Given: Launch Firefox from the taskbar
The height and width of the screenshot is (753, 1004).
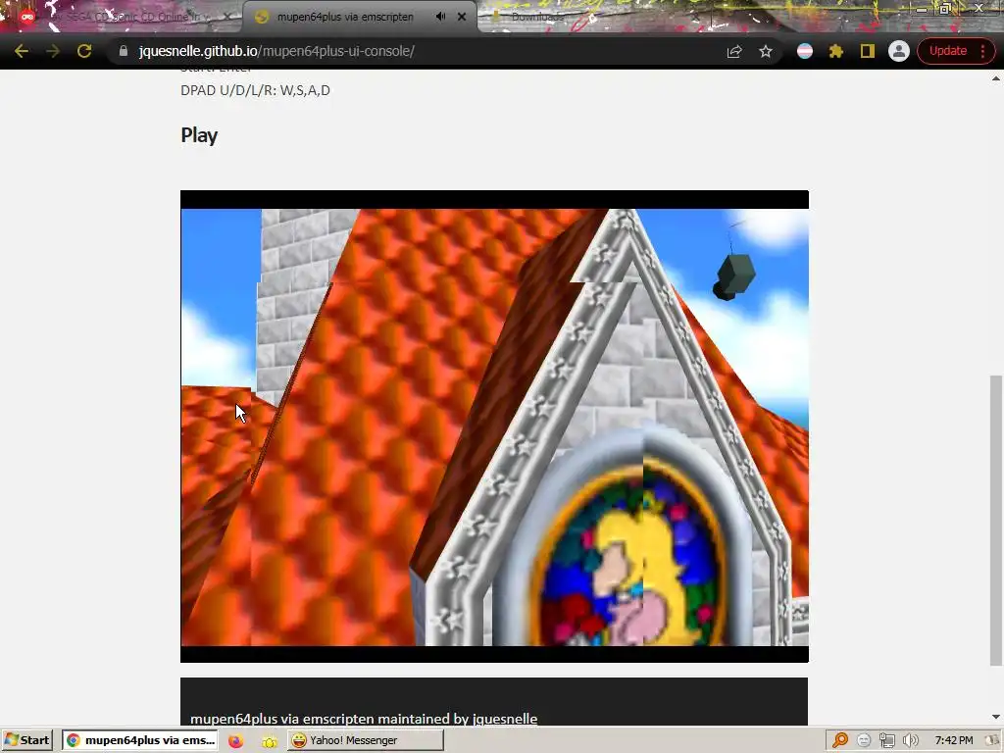Looking at the screenshot, I should [235, 741].
